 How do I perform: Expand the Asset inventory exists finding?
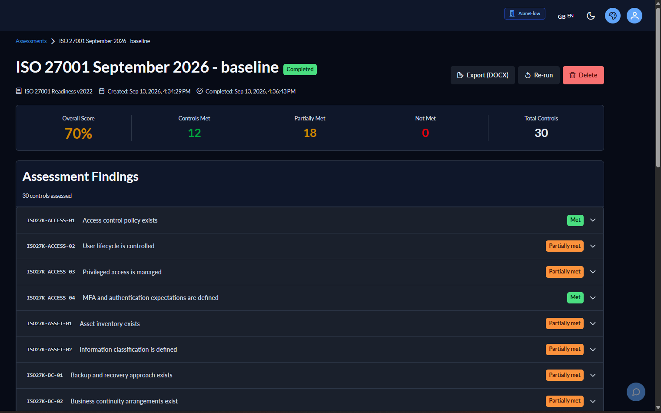tap(310, 323)
